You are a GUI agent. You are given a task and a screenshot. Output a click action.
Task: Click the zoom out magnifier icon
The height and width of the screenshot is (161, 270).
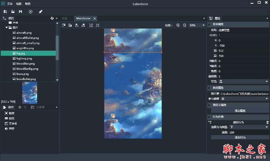[185, 25]
